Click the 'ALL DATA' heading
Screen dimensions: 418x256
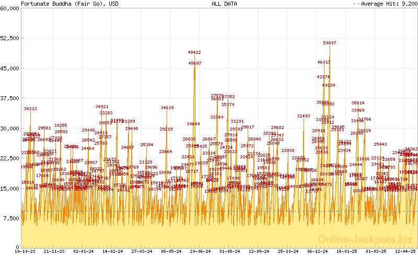click(224, 4)
